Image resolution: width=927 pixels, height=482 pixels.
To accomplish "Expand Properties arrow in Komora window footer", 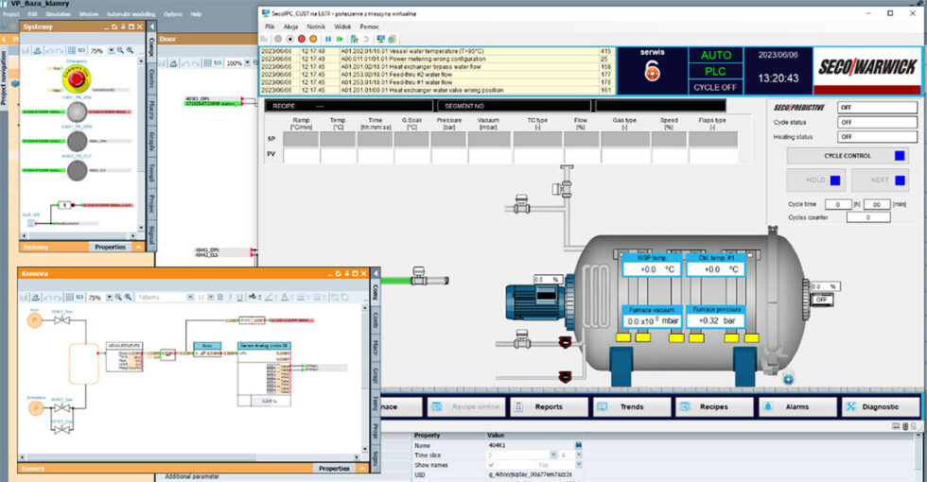I will [361, 469].
